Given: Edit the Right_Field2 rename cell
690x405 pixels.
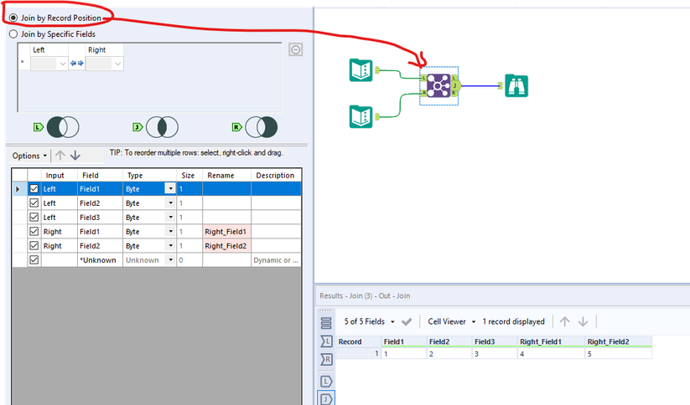Looking at the screenshot, I should click(226, 245).
